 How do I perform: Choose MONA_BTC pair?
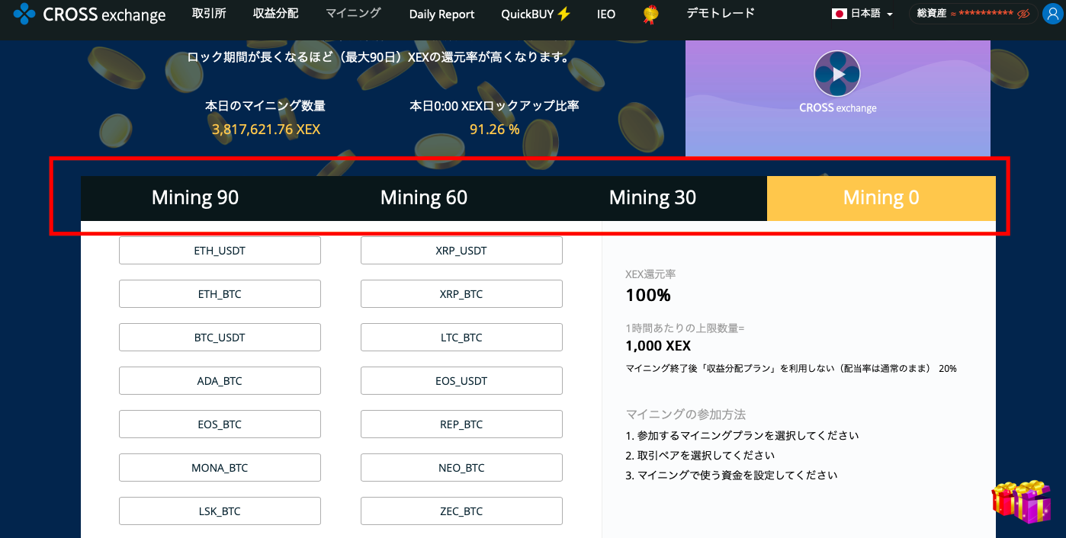click(220, 467)
